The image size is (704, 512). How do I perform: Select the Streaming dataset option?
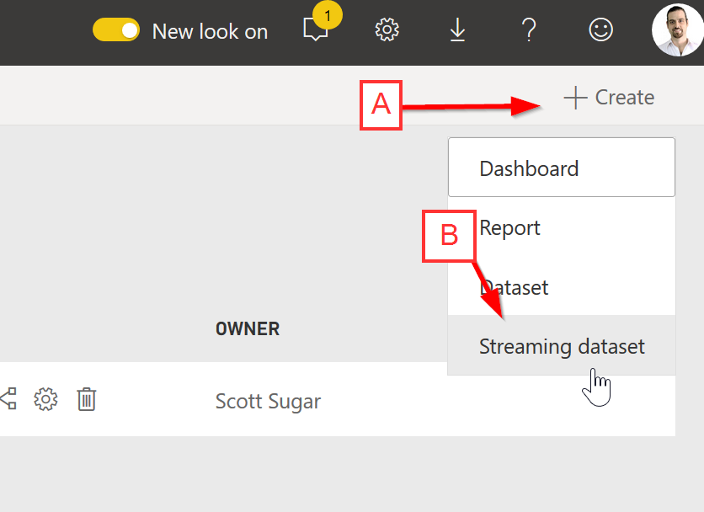(561, 346)
